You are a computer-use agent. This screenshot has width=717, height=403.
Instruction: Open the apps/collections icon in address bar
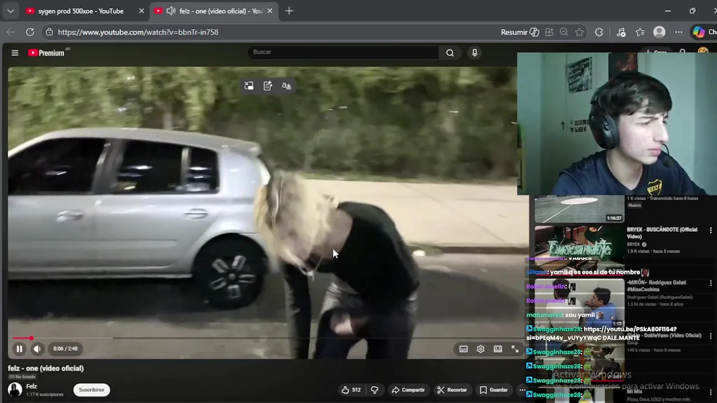pyautogui.click(x=549, y=32)
